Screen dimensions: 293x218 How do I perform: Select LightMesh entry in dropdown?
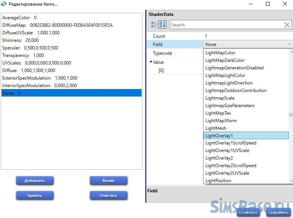point(216,128)
